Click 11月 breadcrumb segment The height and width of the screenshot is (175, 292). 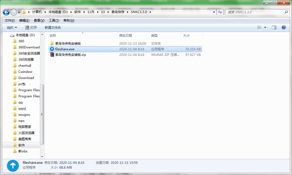(x=91, y=12)
